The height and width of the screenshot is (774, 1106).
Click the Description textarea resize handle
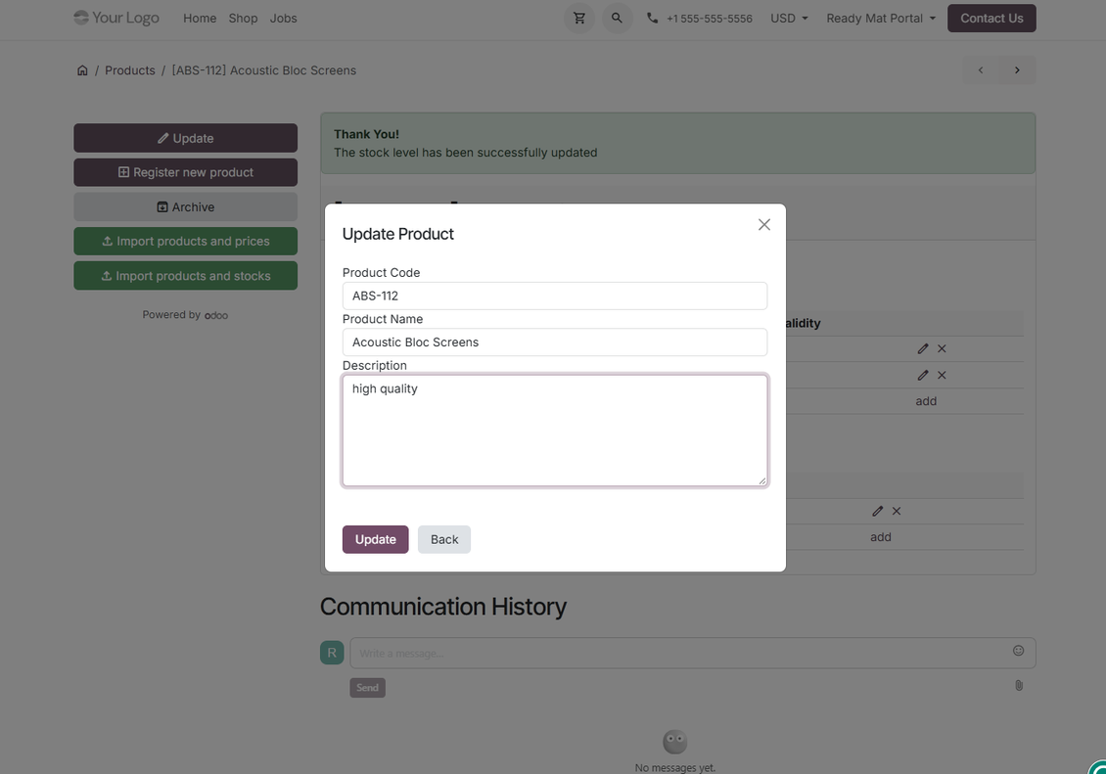[x=761, y=480]
